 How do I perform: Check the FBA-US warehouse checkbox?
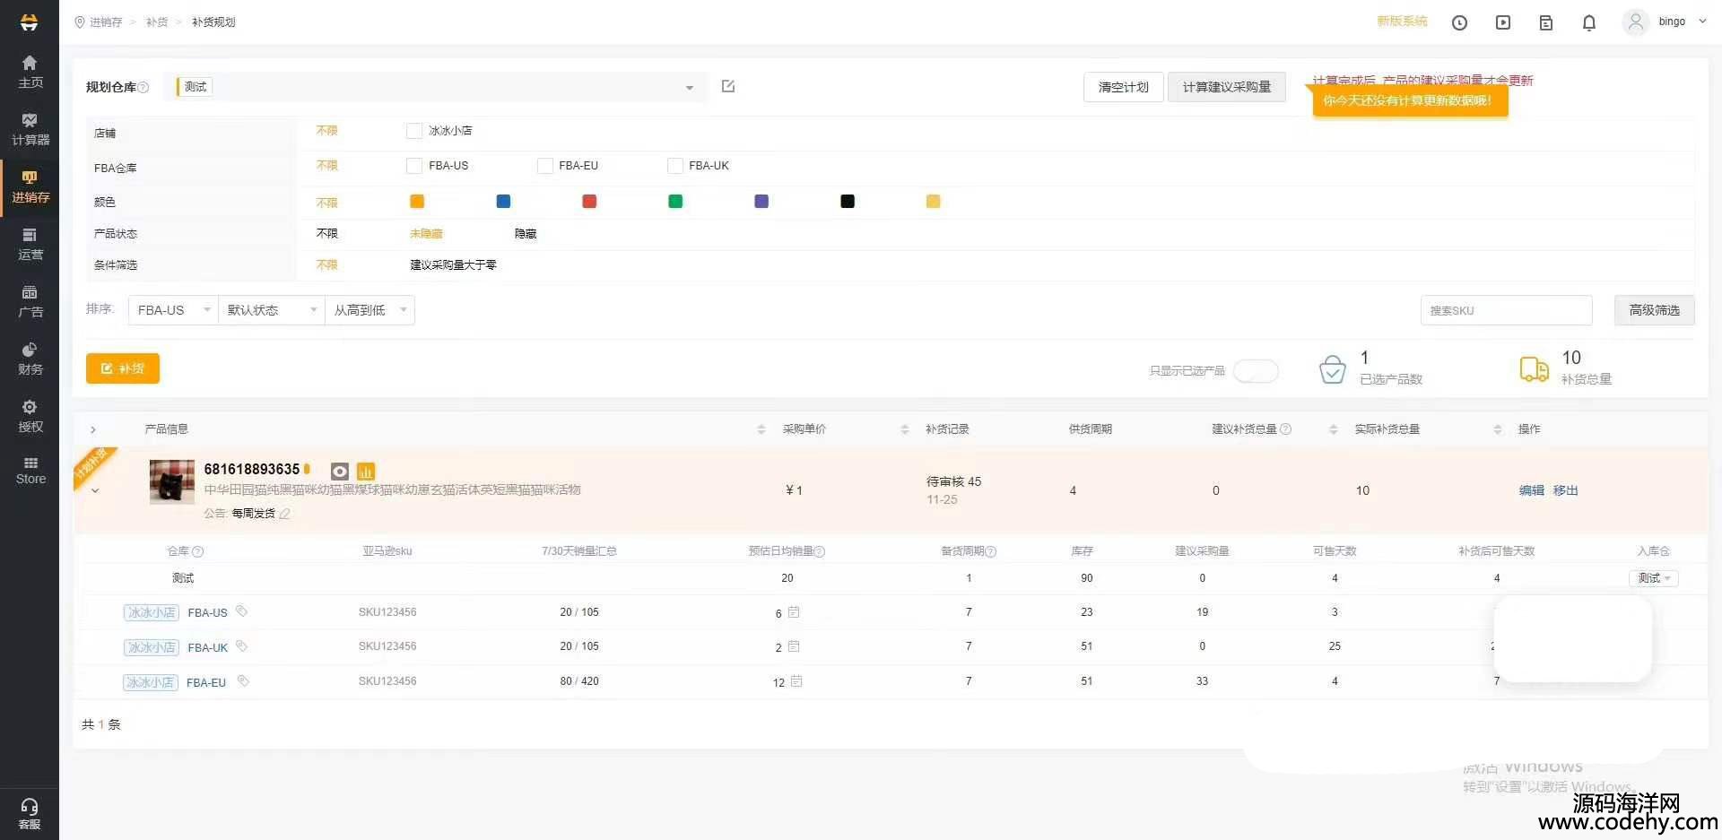(414, 166)
